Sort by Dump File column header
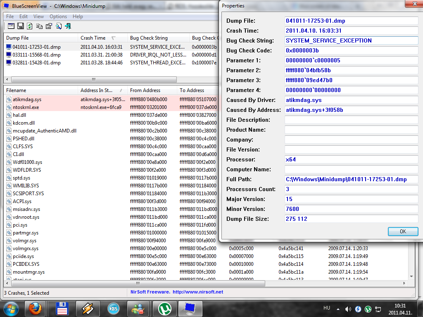This screenshot has width=423, height=317. (x=41, y=38)
